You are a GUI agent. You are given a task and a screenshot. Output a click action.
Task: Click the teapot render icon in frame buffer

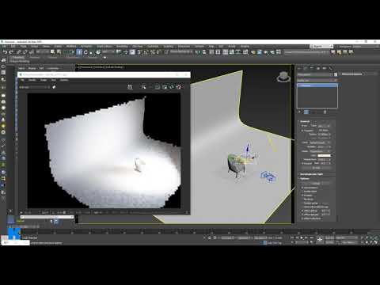point(179,87)
